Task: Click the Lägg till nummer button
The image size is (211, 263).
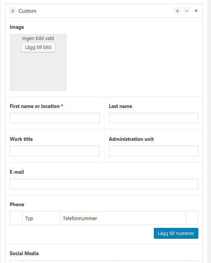Action: coord(176,233)
